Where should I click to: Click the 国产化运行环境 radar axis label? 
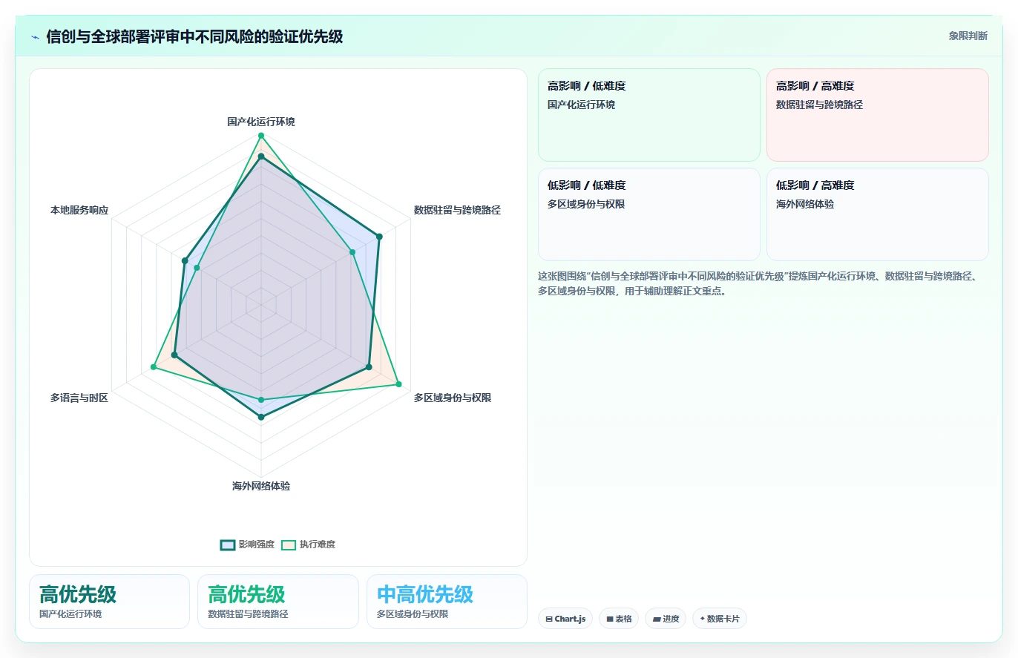point(261,122)
